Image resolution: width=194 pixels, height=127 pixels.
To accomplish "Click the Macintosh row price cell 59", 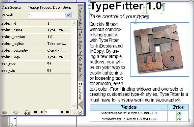I will [x=178, y=113].
